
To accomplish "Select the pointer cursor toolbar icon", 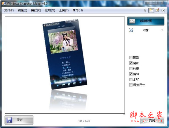I will point(145,10).
